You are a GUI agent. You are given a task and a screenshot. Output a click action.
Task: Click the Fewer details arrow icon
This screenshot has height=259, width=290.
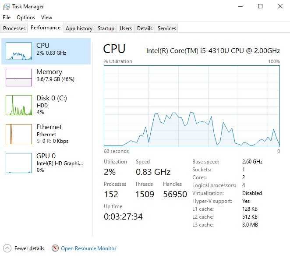click(x=7, y=248)
